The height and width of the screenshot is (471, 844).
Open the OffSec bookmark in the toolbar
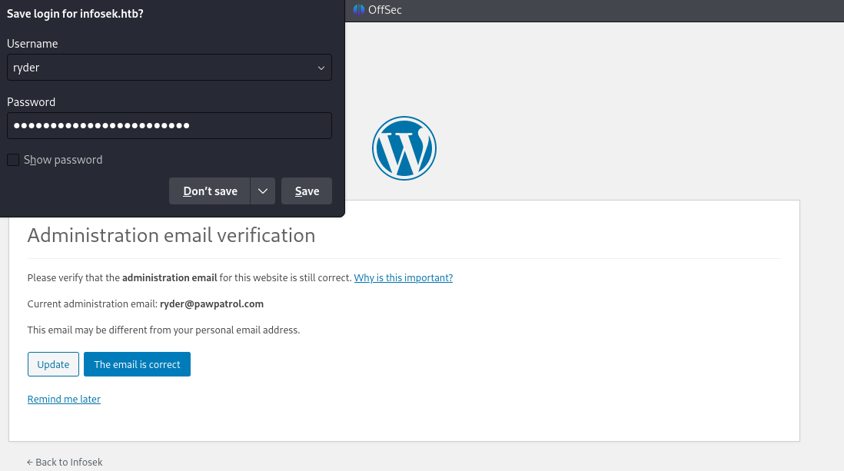(377, 10)
